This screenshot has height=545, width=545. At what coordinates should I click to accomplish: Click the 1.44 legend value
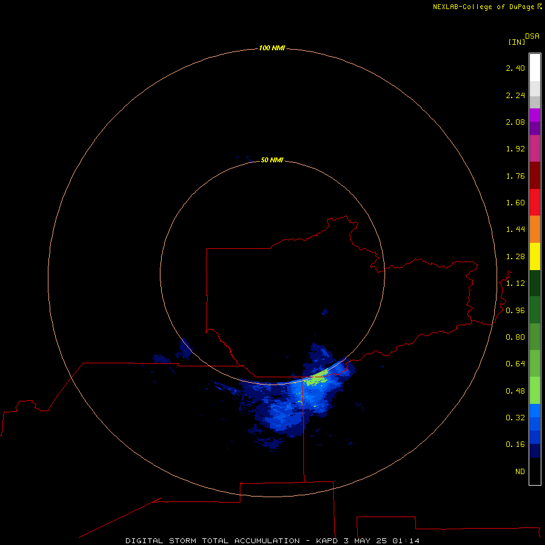pos(515,229)
